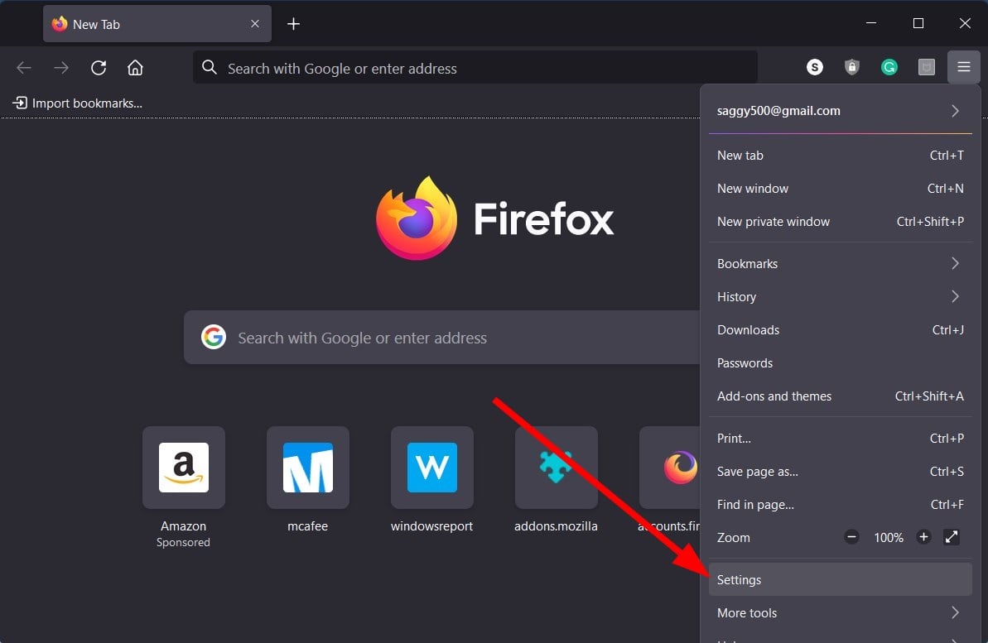Click the hamburger application menu icon
The width and height of the screenshot is (988, 643).
click(963, 67)
